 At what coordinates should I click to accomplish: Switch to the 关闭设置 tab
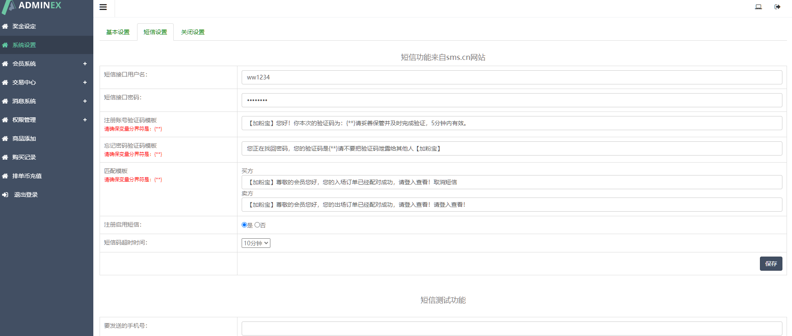(192, 32)
